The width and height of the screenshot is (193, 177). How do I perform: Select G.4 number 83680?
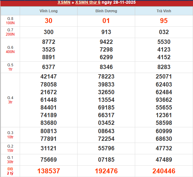coord(49,123)
